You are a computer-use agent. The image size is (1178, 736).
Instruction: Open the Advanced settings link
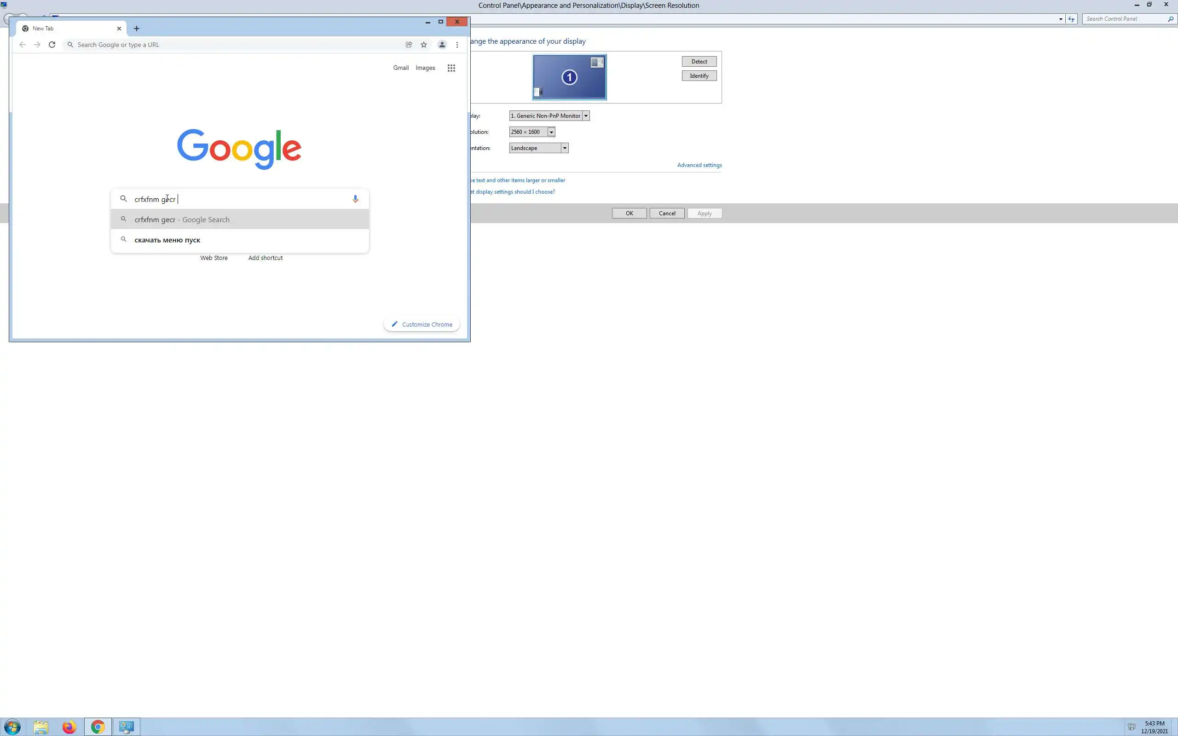[699, 165]
